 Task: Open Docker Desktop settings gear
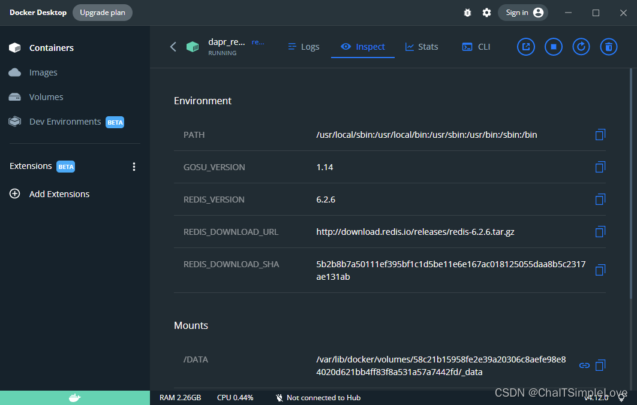click(x=486, y=12)
